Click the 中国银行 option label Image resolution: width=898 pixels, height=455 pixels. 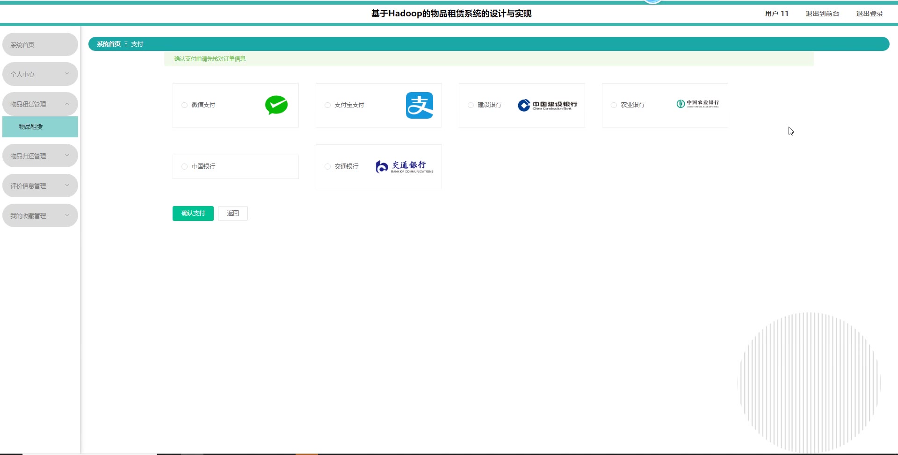tap(203, 167)
